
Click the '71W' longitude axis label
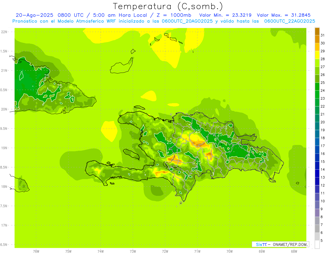tap(197, 251)
